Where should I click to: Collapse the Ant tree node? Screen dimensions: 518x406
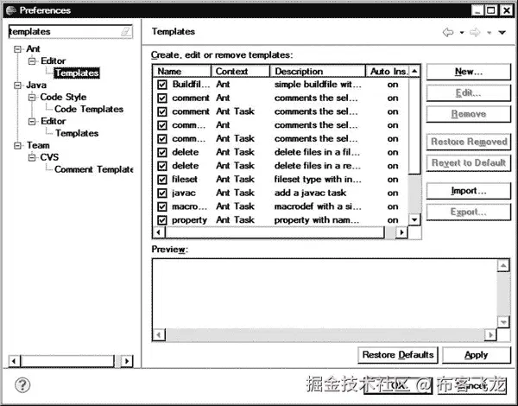tap(17, 49)
